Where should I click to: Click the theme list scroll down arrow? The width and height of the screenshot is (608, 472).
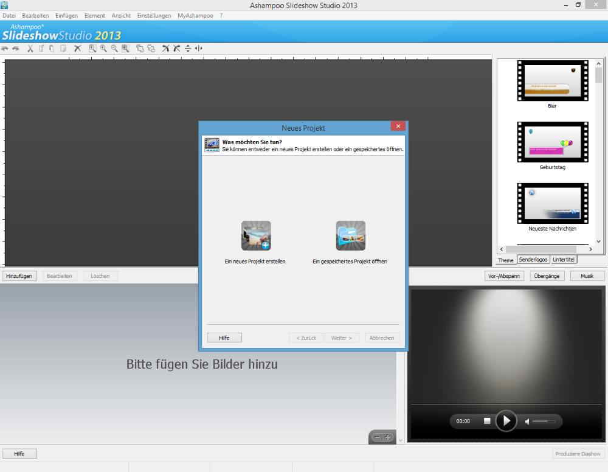598,241
